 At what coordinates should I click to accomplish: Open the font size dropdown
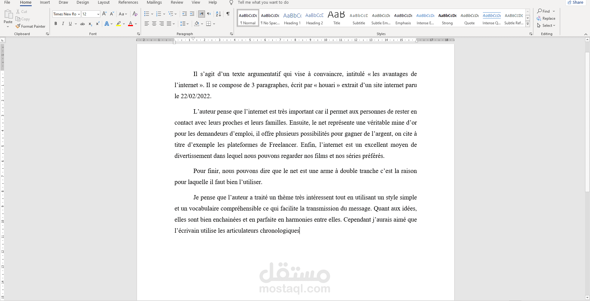tap(98, 14)
